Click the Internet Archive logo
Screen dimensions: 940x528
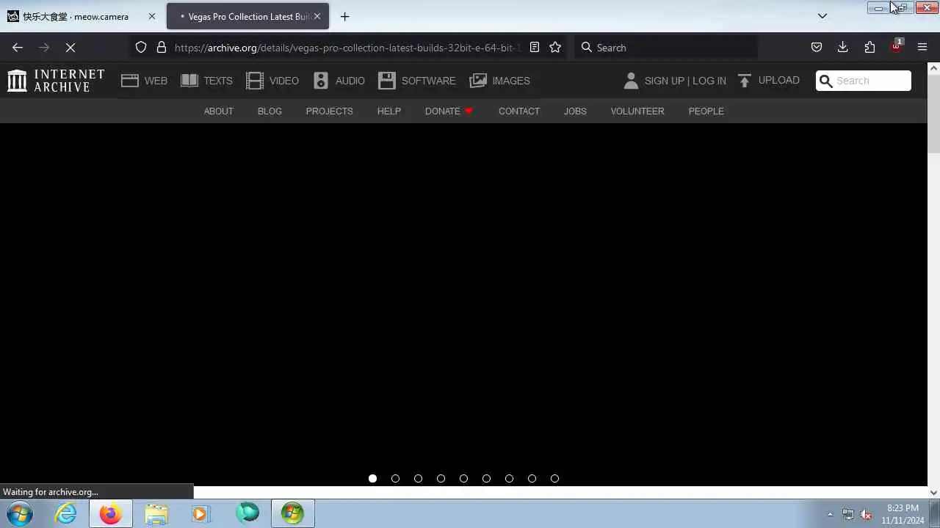pyautogui.click(x=56, y=81)
